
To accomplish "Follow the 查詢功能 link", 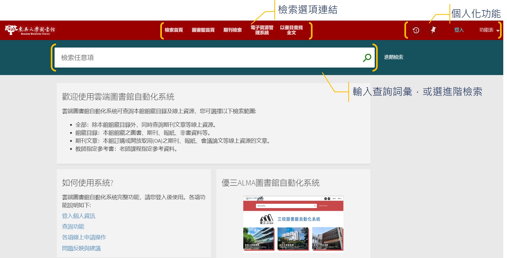I will click(x=73, y=227).
